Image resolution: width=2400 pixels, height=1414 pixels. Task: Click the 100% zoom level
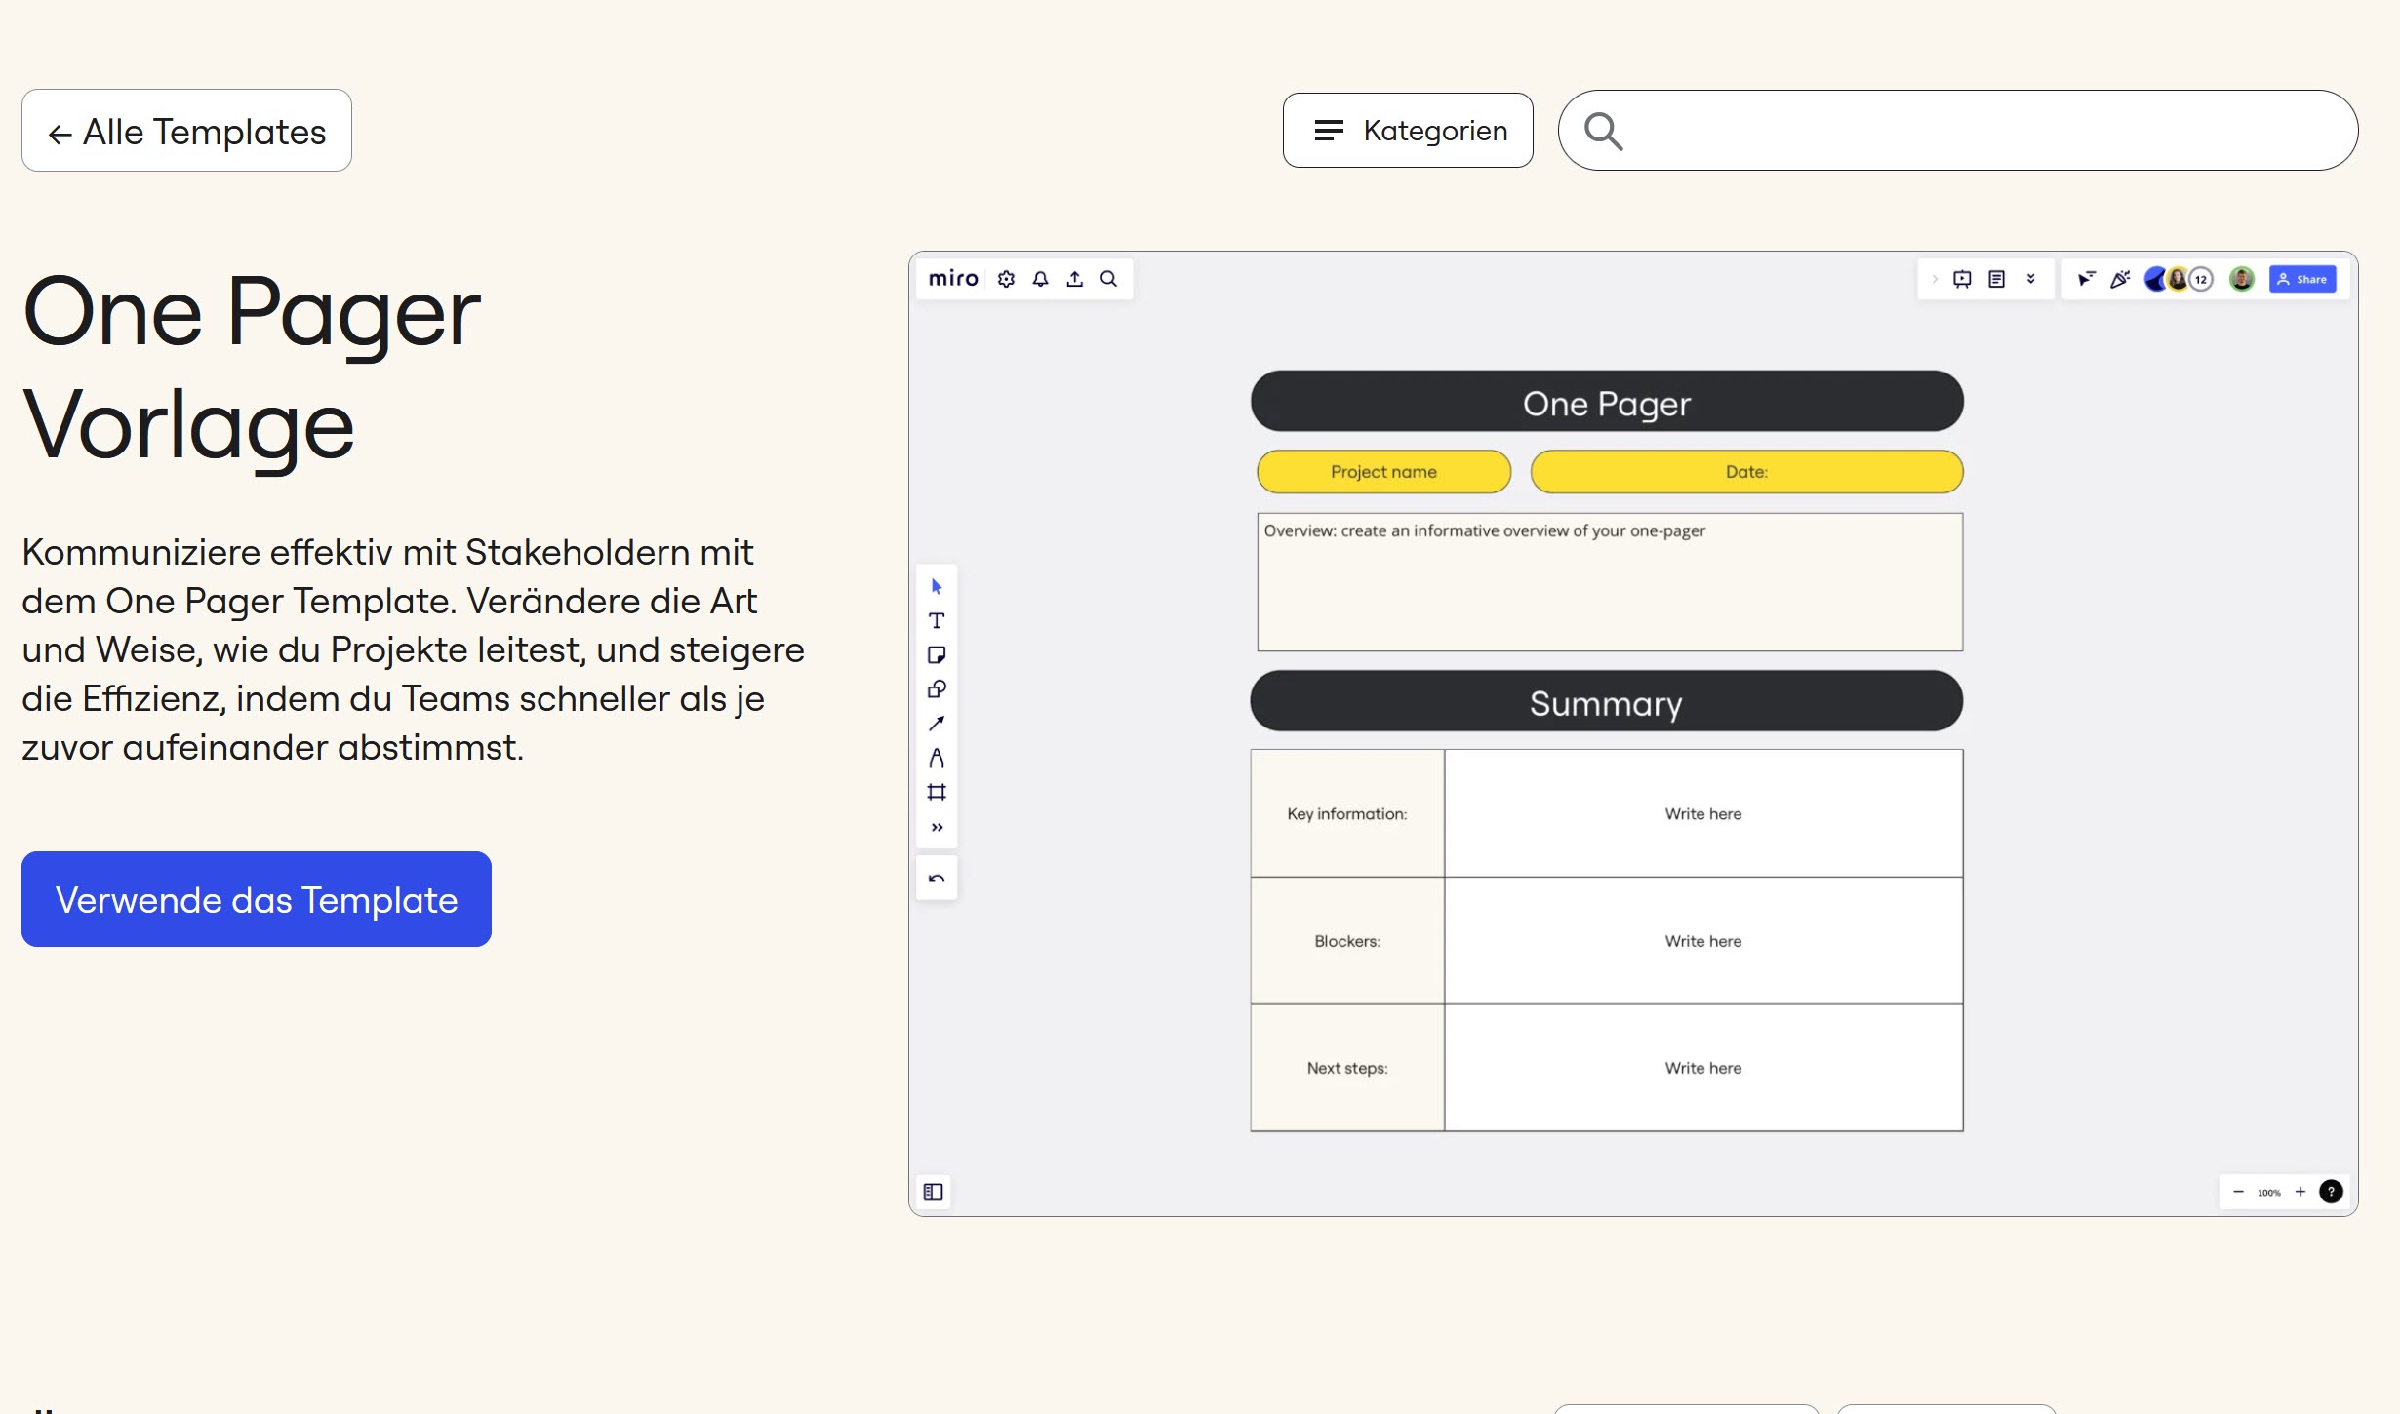click(x=2268, y=1193)
